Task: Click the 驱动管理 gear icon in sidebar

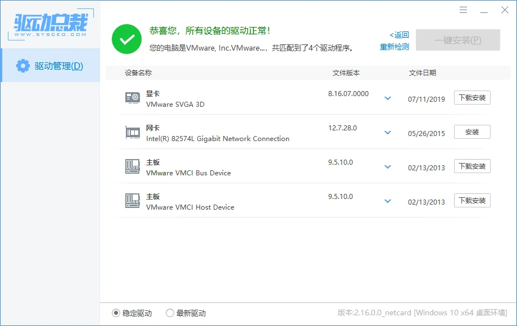Action: 21,66
